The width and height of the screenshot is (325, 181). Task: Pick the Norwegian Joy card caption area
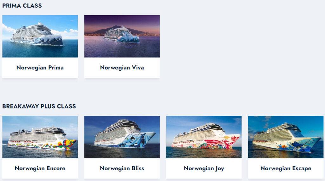[x=204, y=168]
